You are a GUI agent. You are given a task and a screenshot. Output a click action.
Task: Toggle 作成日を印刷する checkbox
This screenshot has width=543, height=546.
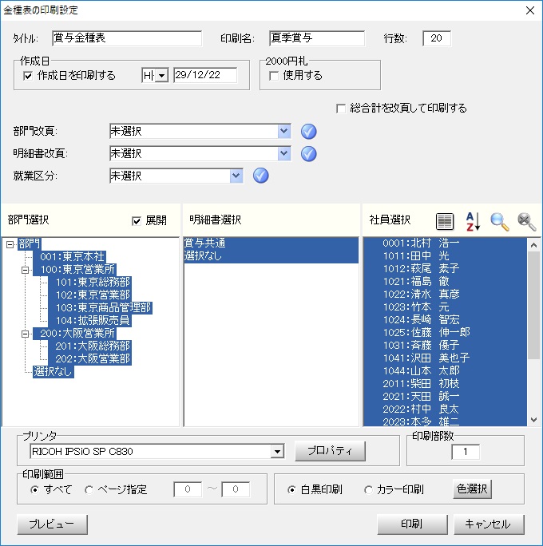[x=28, y=76]
